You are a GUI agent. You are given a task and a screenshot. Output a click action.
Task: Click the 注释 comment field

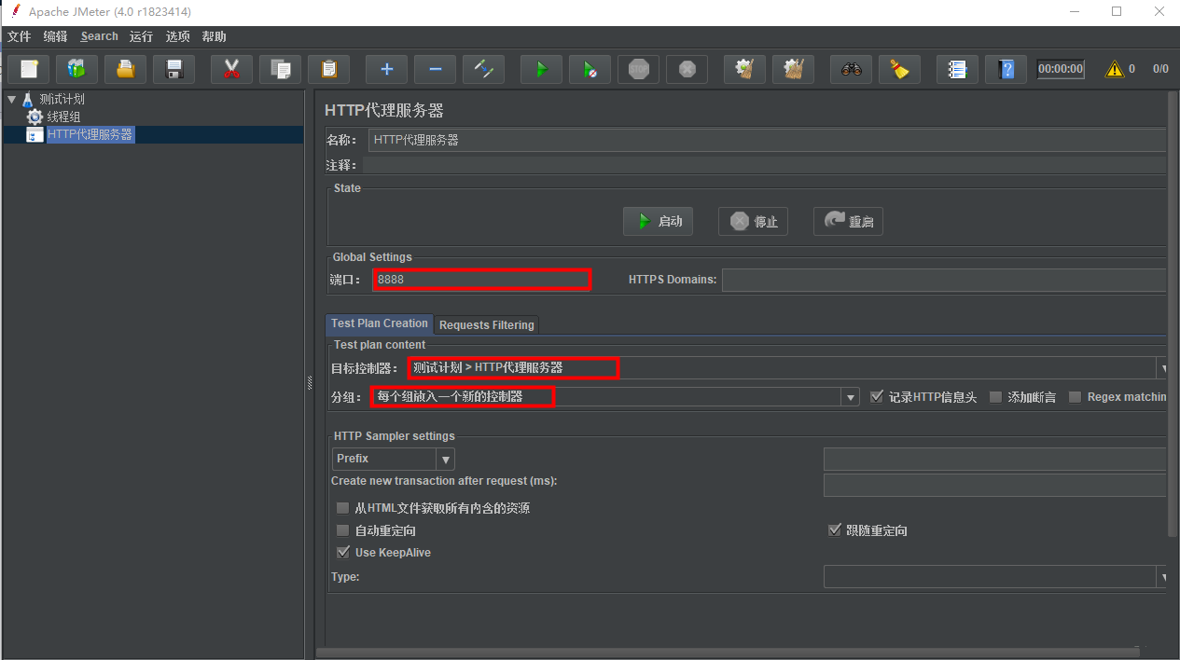(x=764, y=165)
